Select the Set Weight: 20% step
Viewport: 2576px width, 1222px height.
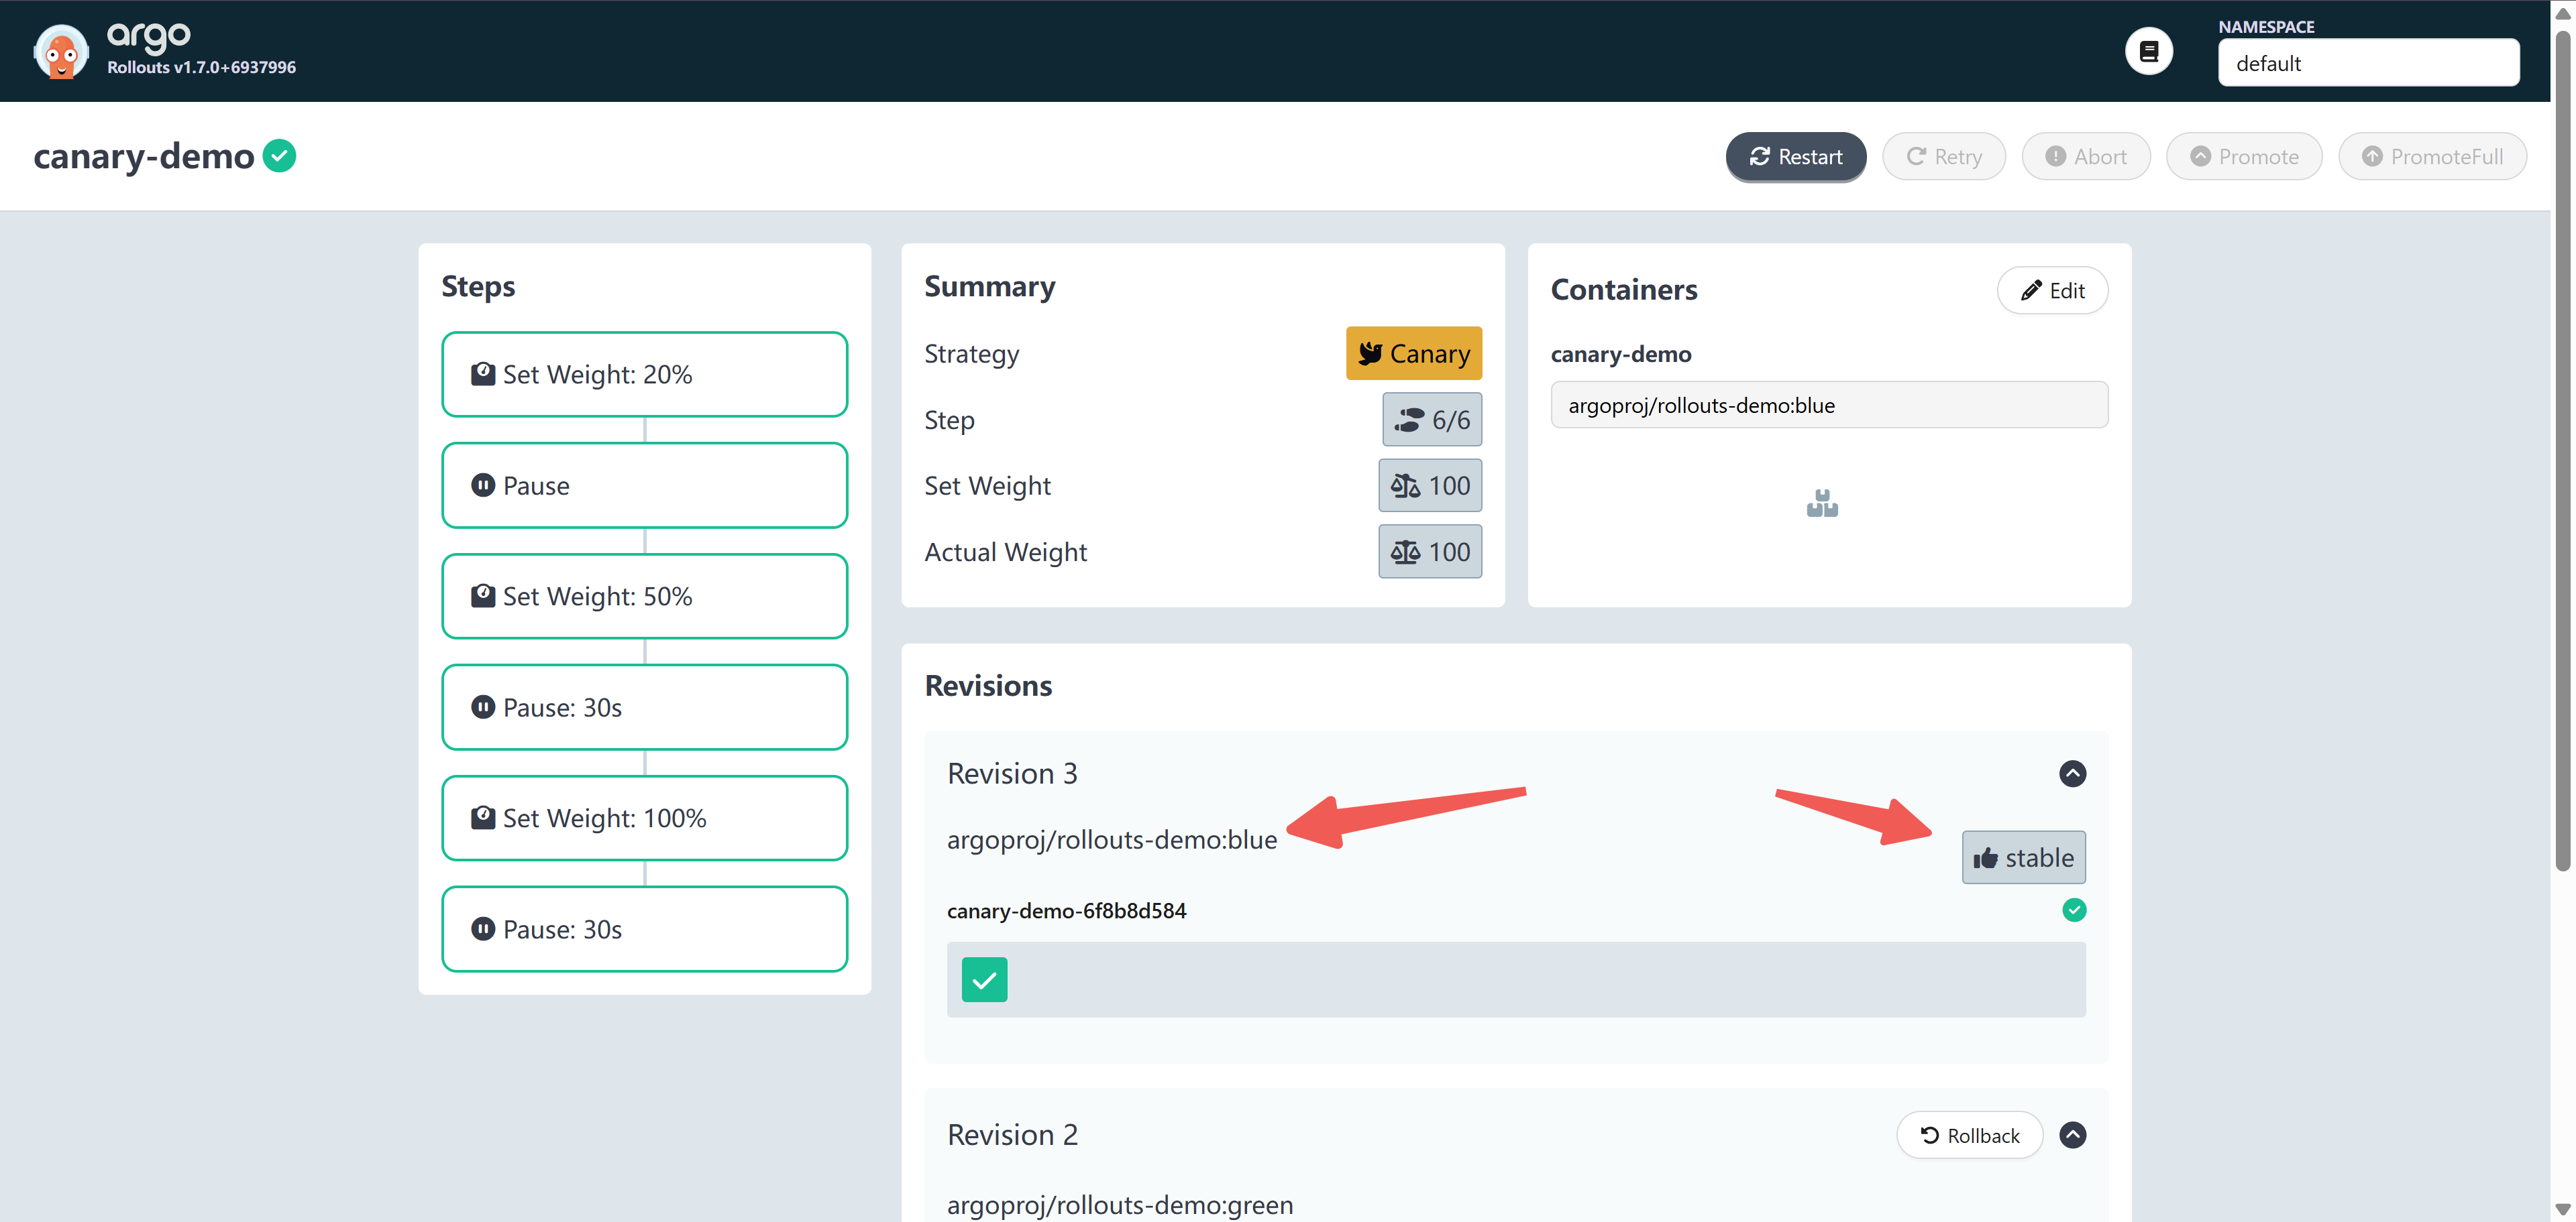point(644,375)
